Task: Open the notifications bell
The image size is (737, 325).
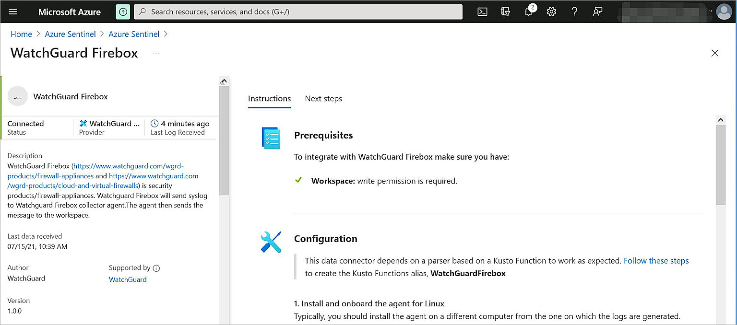Action: coord(528,12)
